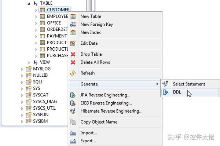Click the DDL icon in the submenu

tap(165, 92)
